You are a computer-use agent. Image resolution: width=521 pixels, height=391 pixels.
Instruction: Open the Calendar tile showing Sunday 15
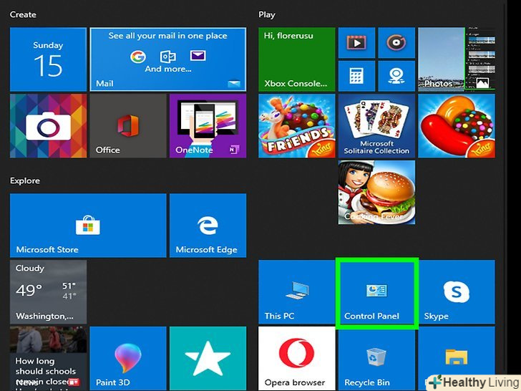tap(48, 59)
